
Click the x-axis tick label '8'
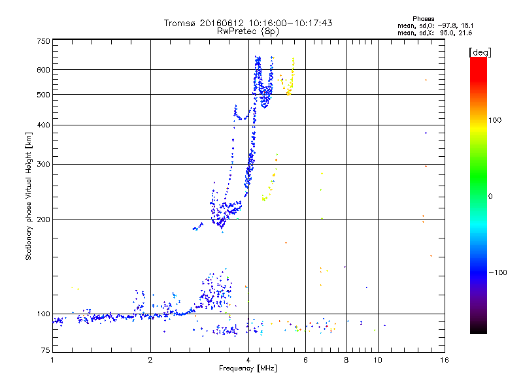346,360
